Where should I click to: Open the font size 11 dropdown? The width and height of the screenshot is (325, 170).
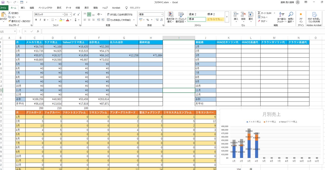[71, 14]
